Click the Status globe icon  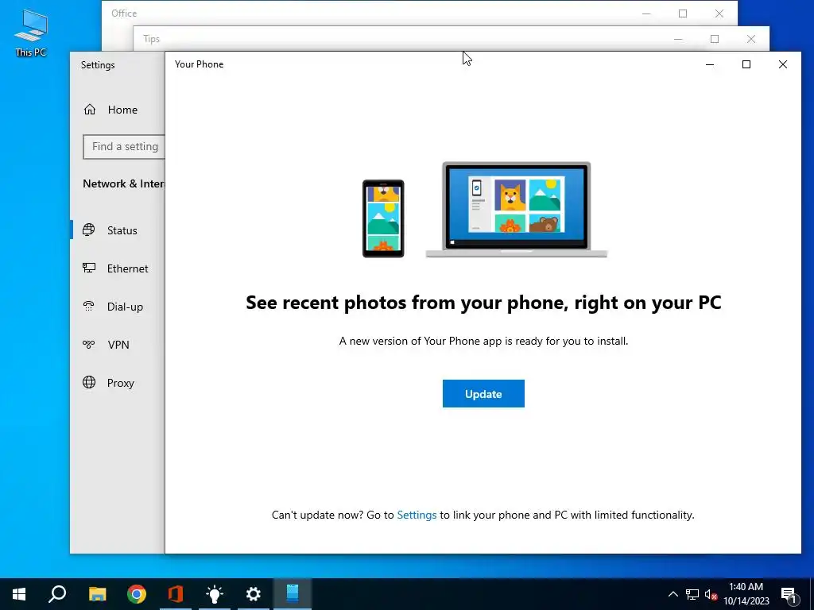click(89, 230)
